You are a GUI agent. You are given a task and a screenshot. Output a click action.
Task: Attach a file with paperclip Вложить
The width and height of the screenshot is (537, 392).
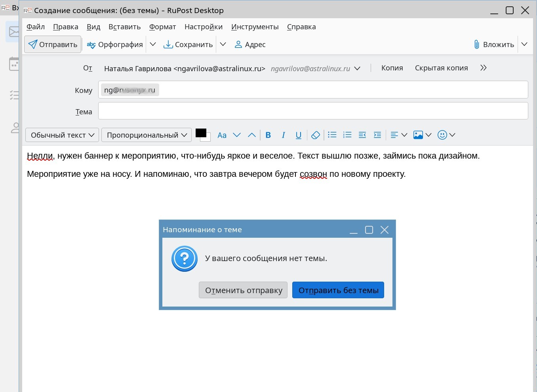tap(494, 44)
